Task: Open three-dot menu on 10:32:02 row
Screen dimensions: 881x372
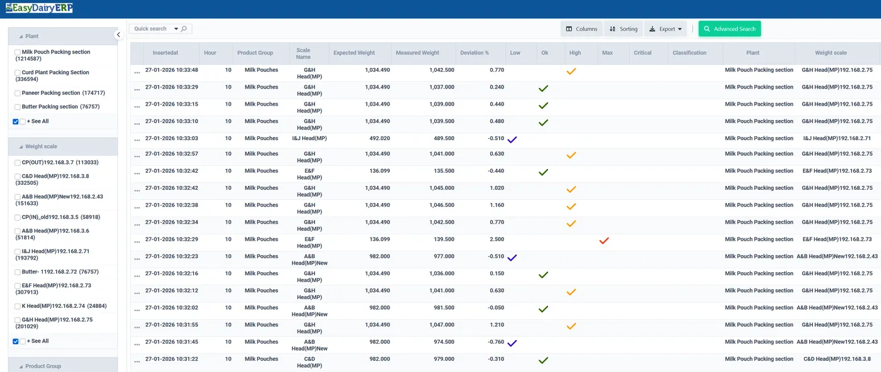Action: (137, 310)
